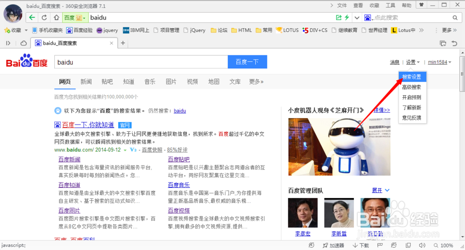Click the skin shirt icon
This screenshot has height=250, width=465.
click(421, 5)
